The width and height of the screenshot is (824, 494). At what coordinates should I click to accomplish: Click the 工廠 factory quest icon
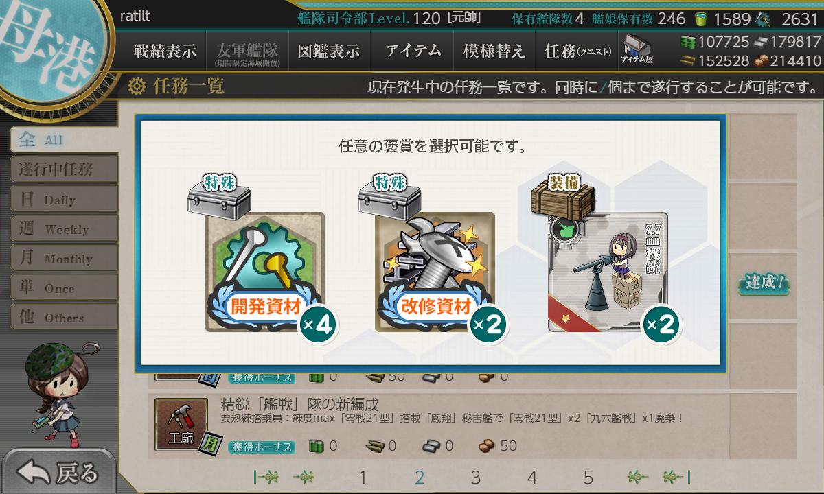click(x=181, y=425)
